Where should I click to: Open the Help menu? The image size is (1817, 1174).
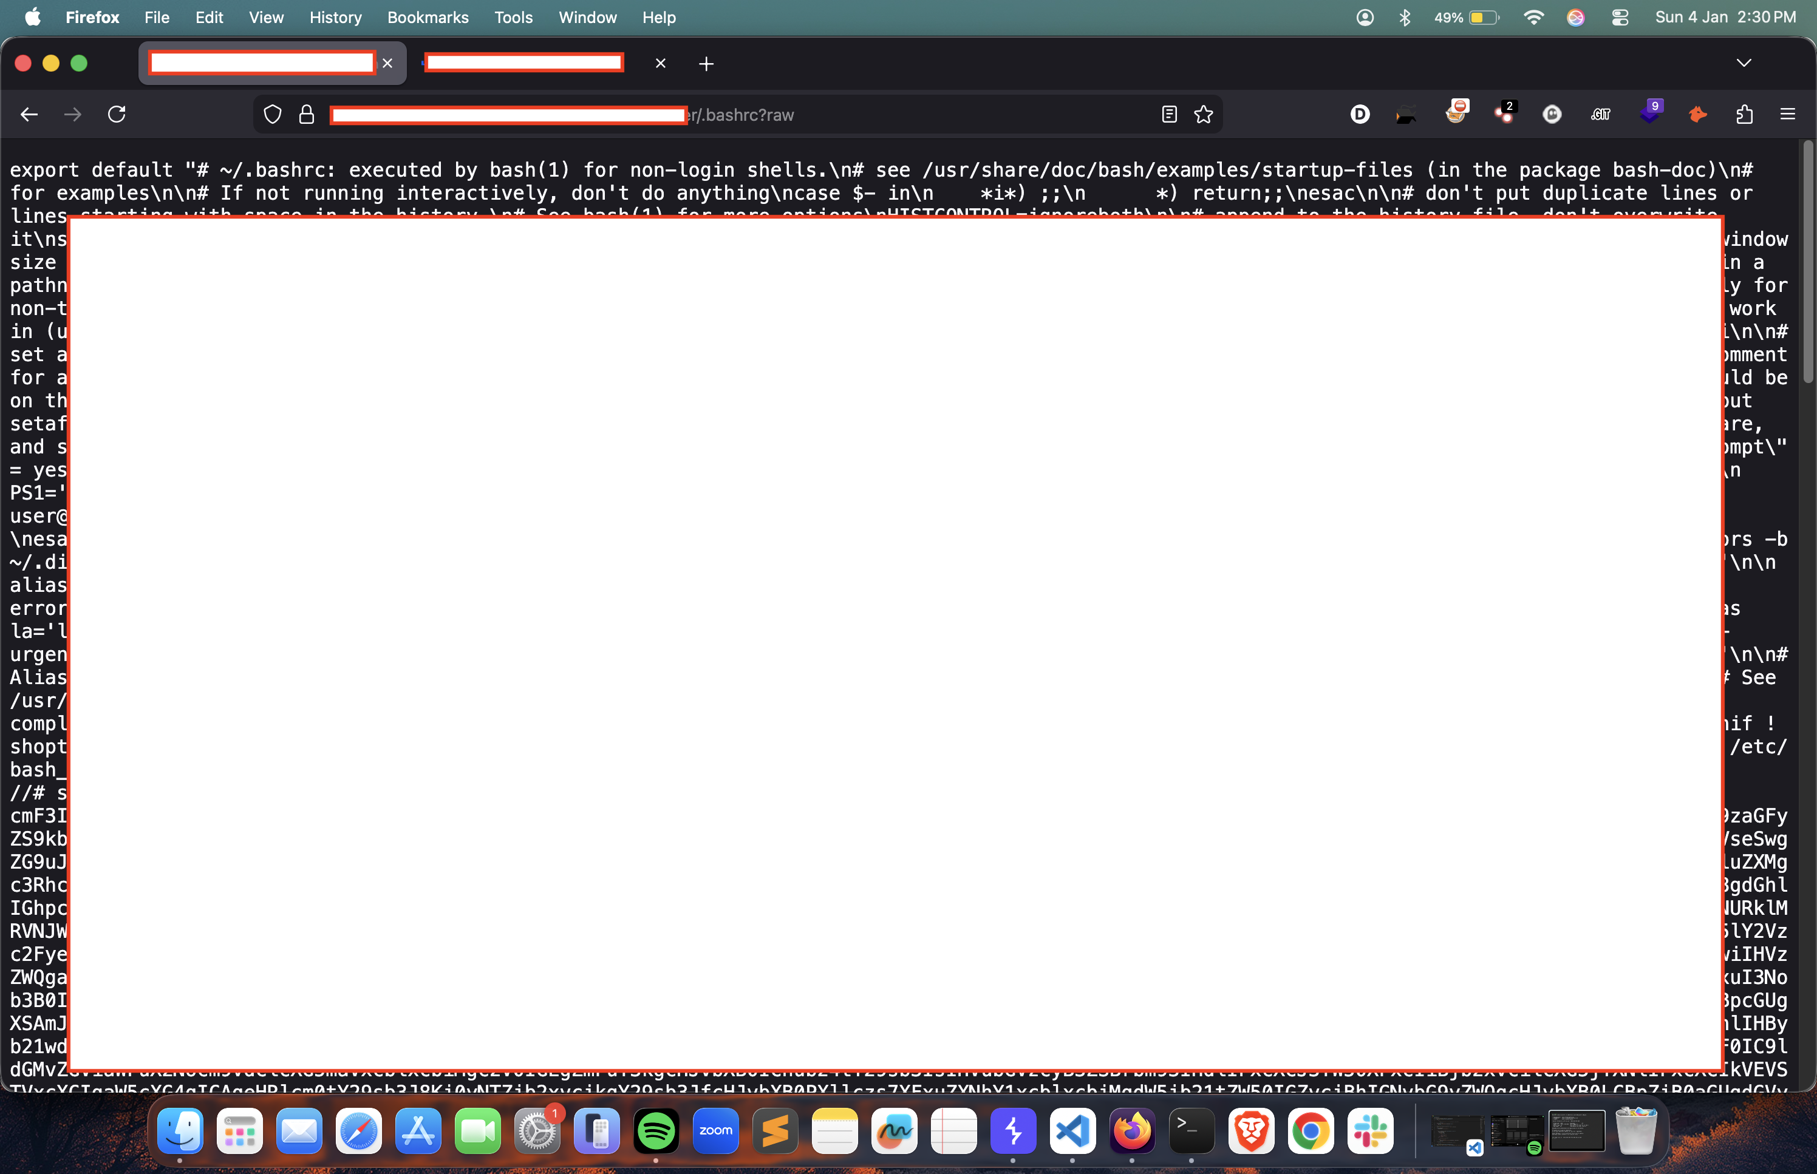pos(659,17)
